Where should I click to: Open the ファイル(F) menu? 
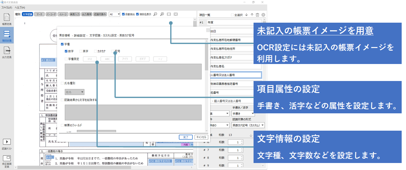[x=7, y=7]
